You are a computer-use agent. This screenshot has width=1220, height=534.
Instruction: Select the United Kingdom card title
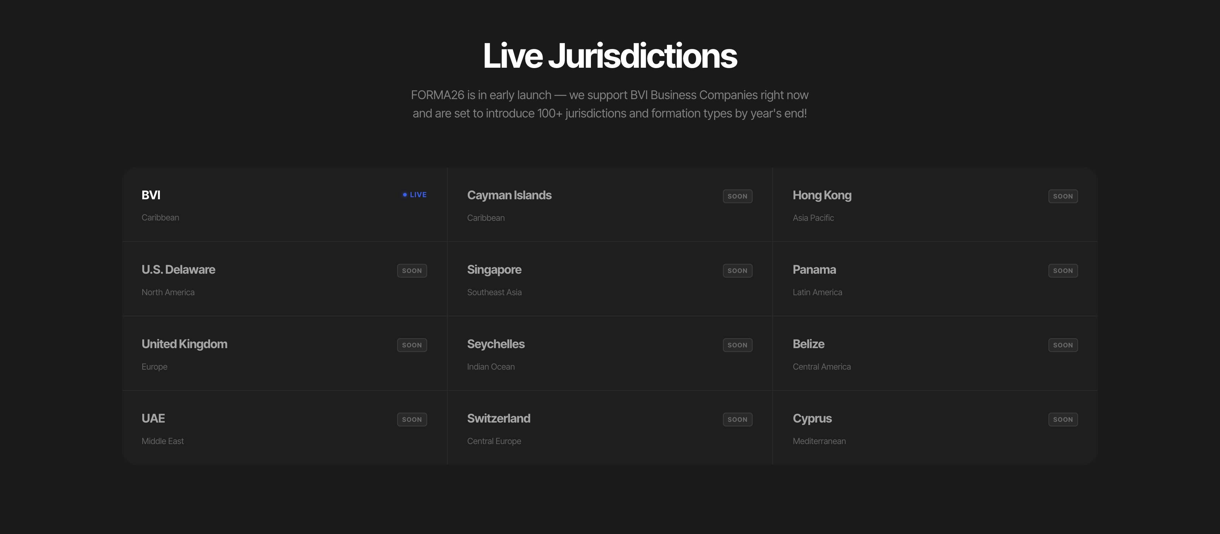(184, 344)
